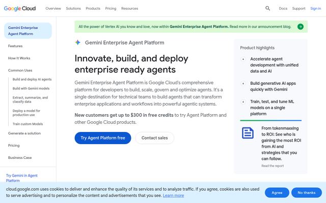Open the Overview menu
This screenshot has height=203, width=326.
(53, 9)
